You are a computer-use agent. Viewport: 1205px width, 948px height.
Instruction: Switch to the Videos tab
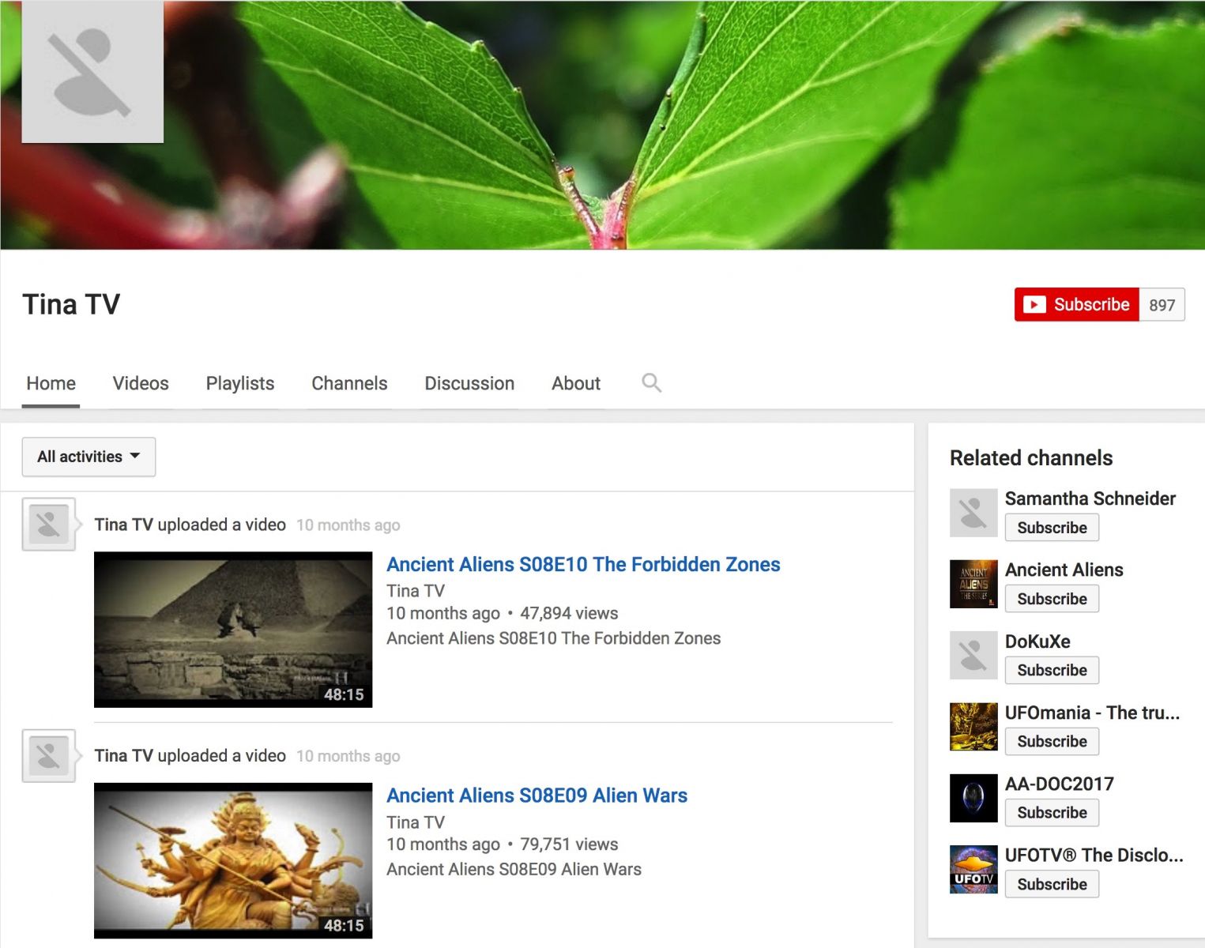click(141, 383)
